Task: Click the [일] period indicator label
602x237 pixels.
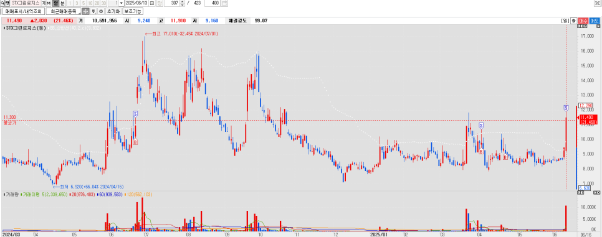Action: pos(565,21)
